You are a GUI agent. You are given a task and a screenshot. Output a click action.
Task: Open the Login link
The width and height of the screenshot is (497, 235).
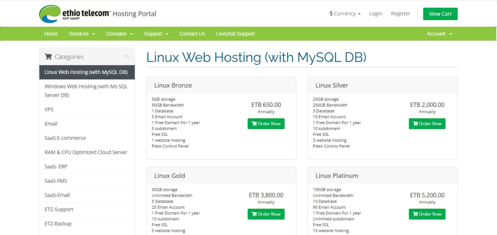(x=375, y=14)
